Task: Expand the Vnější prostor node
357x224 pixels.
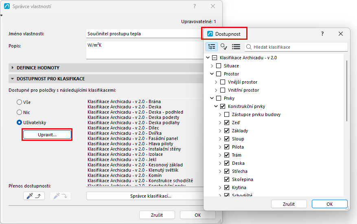Action: tap(216, 82)
